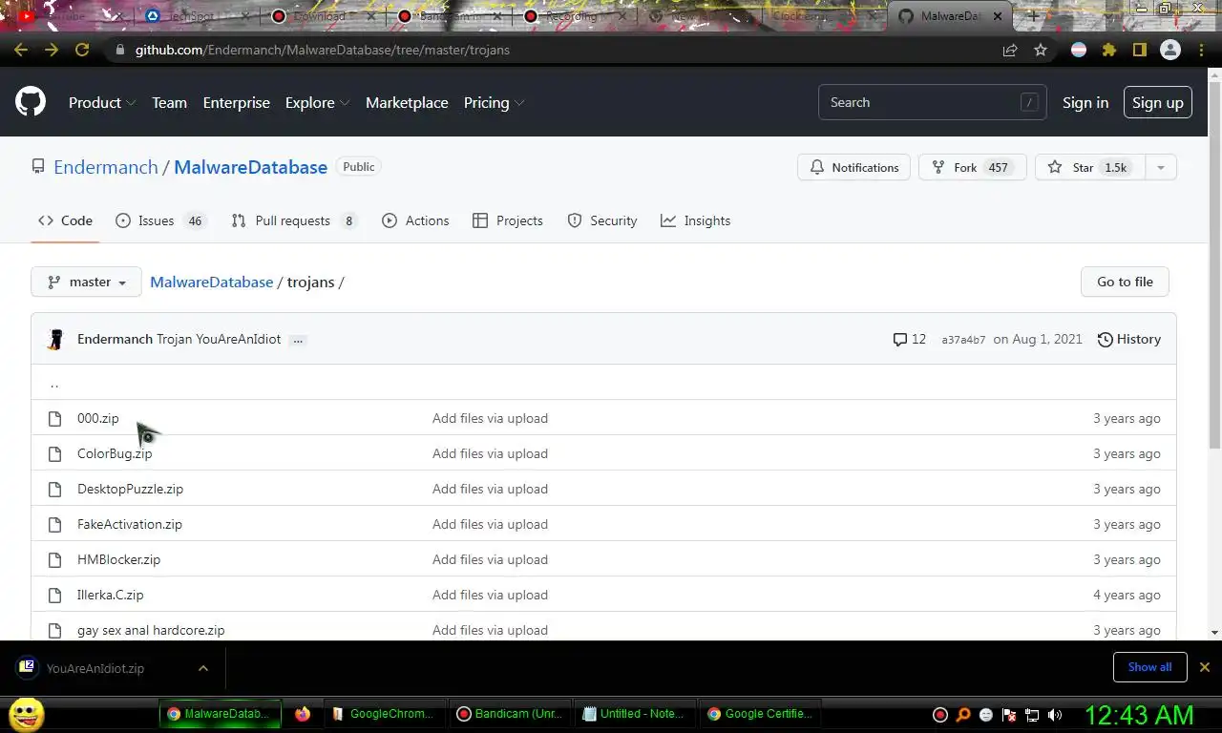
Task: Expand the Explore menu
Action: click(317, 102)
